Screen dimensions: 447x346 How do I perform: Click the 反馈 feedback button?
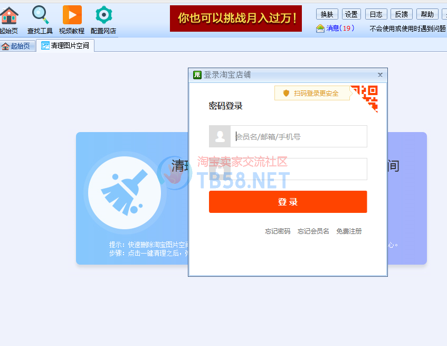pos(402,14)
